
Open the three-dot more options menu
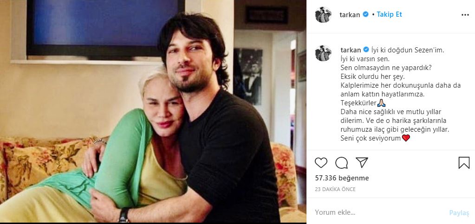click(465, 14)
